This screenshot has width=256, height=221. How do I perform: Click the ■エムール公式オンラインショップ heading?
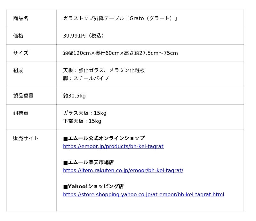click(104, 139)
